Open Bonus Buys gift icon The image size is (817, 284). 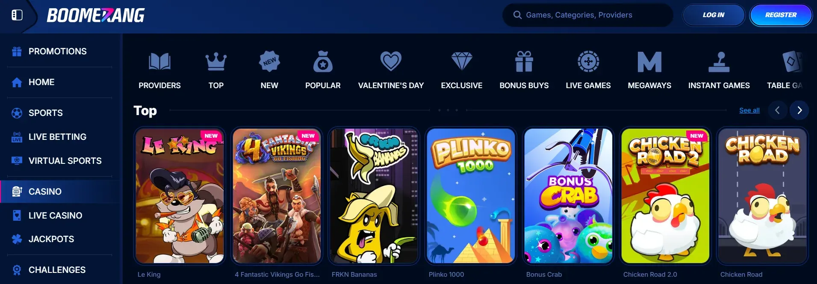pos(524,62)
